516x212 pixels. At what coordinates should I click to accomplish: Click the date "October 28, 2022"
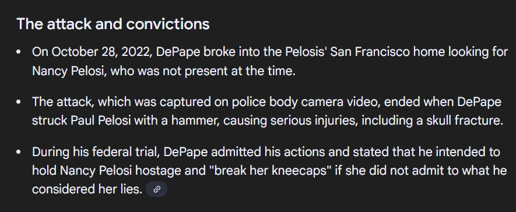click(102, 52)
